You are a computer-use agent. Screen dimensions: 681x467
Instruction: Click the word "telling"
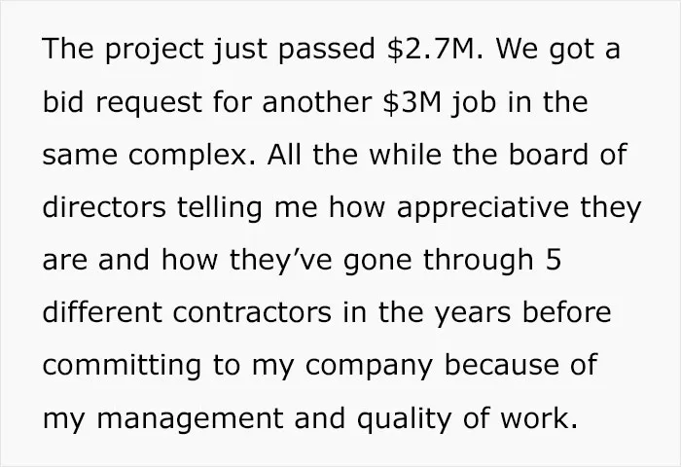click(219, 207)
